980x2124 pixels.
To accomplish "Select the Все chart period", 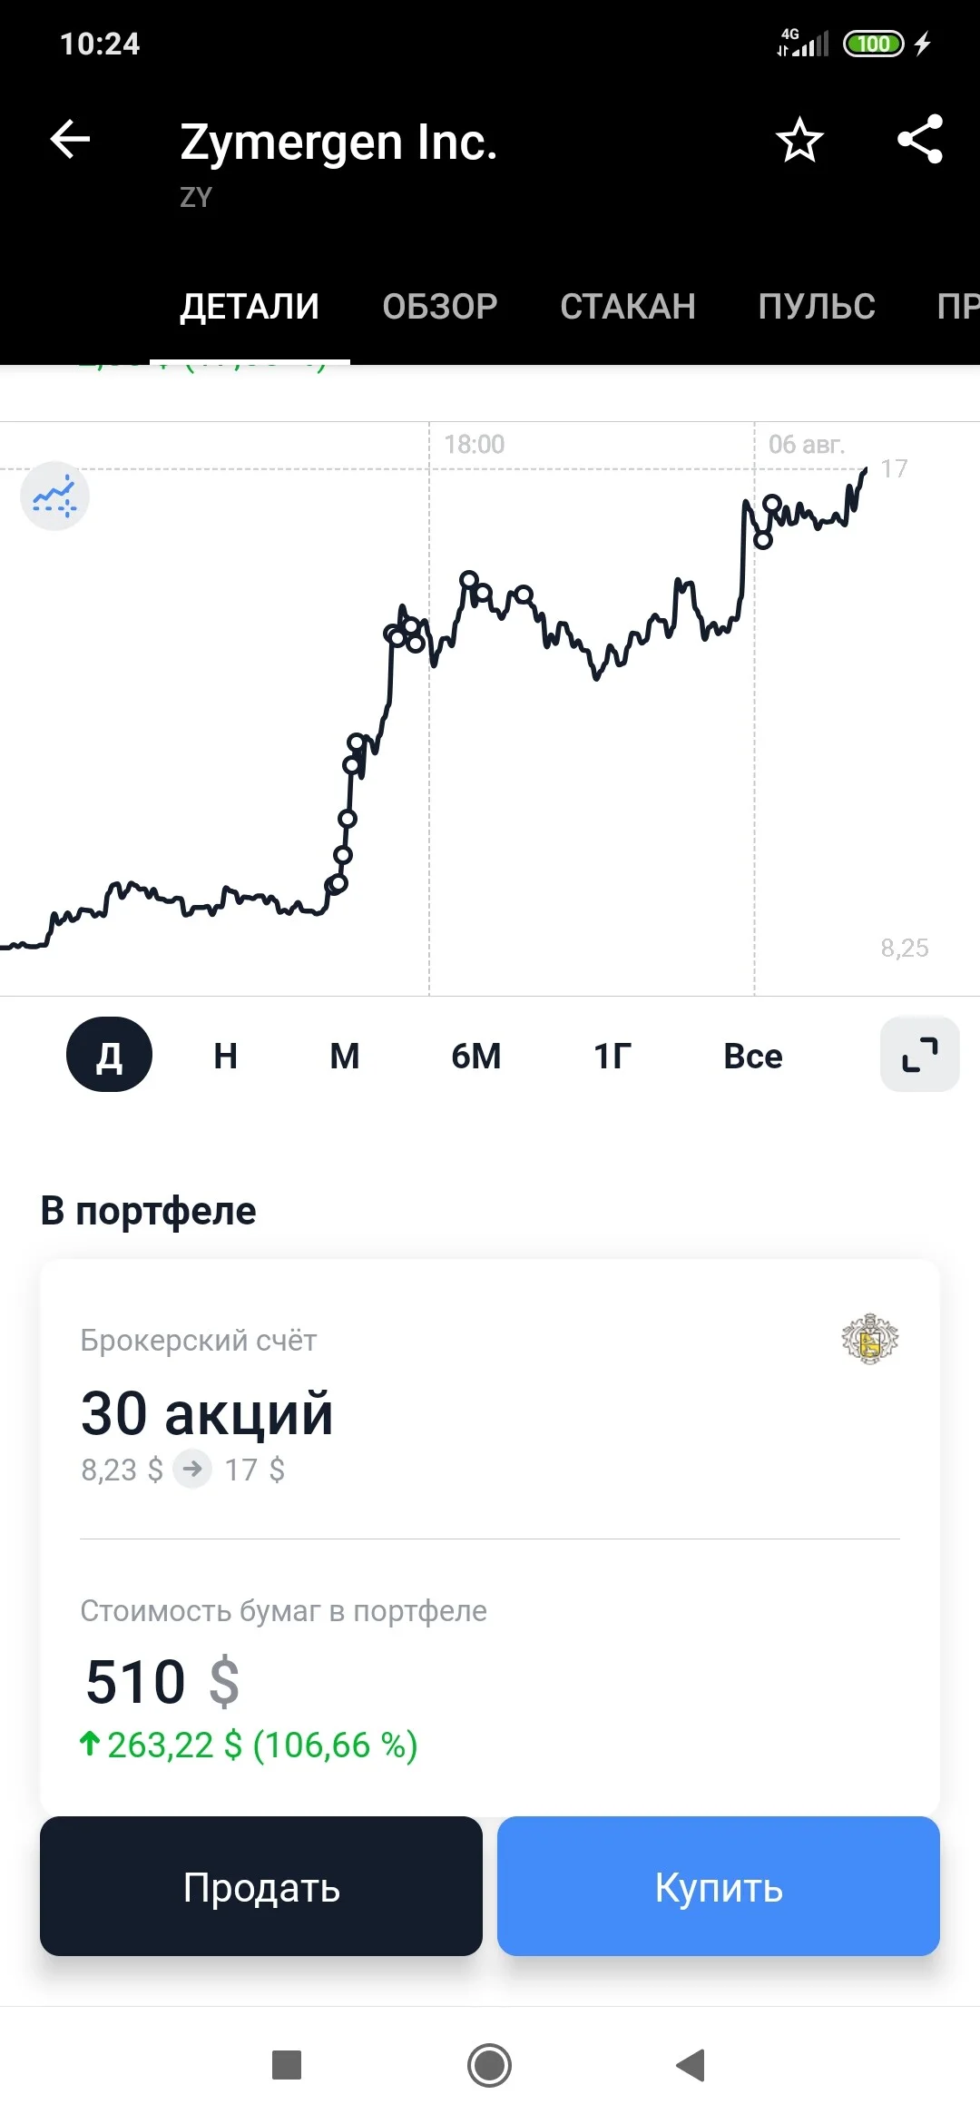I will (753, 1056).
